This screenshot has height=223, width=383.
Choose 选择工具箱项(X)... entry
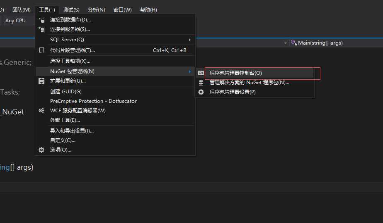click(x=115, y=61)
